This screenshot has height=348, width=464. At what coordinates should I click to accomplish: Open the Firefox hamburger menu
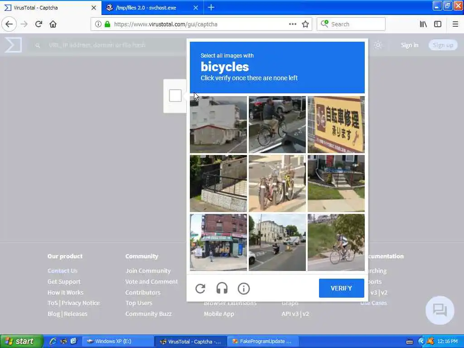(x=455, y=24)
